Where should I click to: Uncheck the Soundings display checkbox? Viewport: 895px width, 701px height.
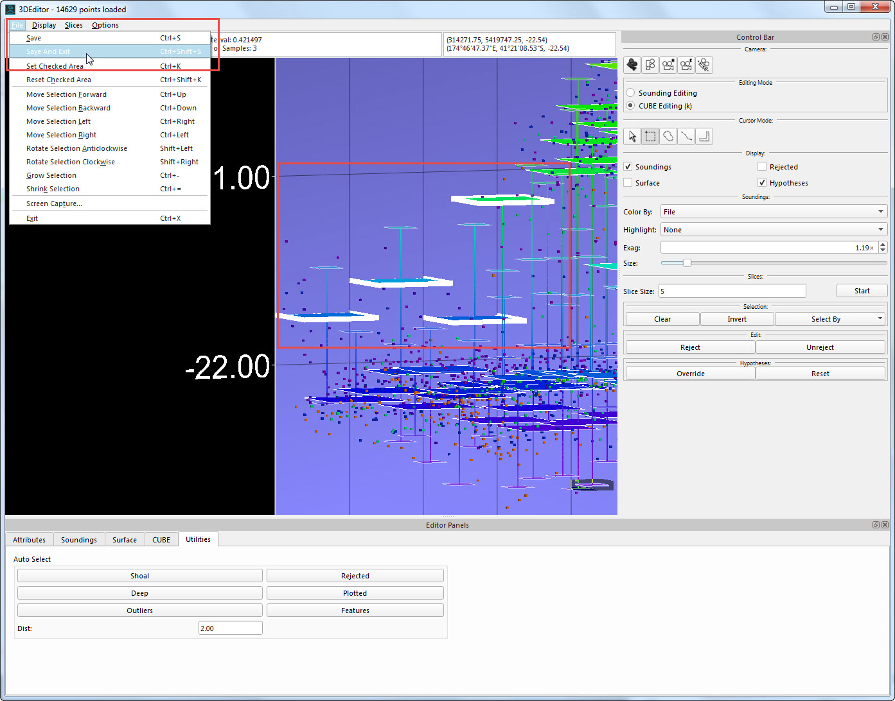pyautogui.click(x=628, y=167)
